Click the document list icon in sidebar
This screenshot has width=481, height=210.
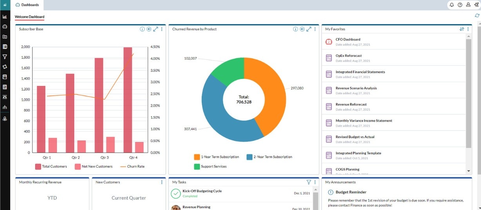pos(5,87)
